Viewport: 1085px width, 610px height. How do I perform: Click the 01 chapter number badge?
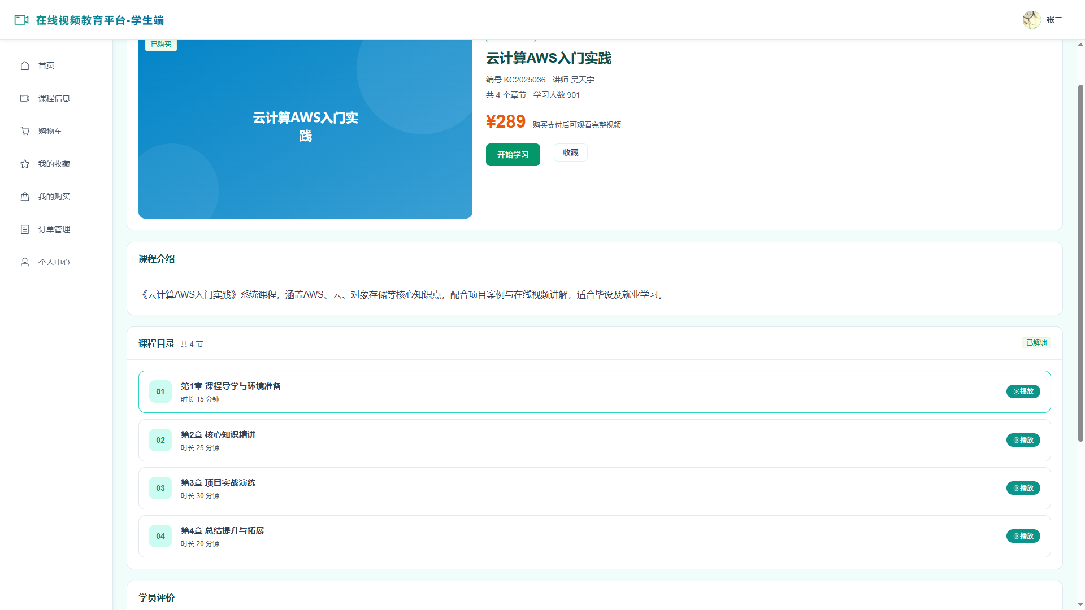click(x=160, y=391)
